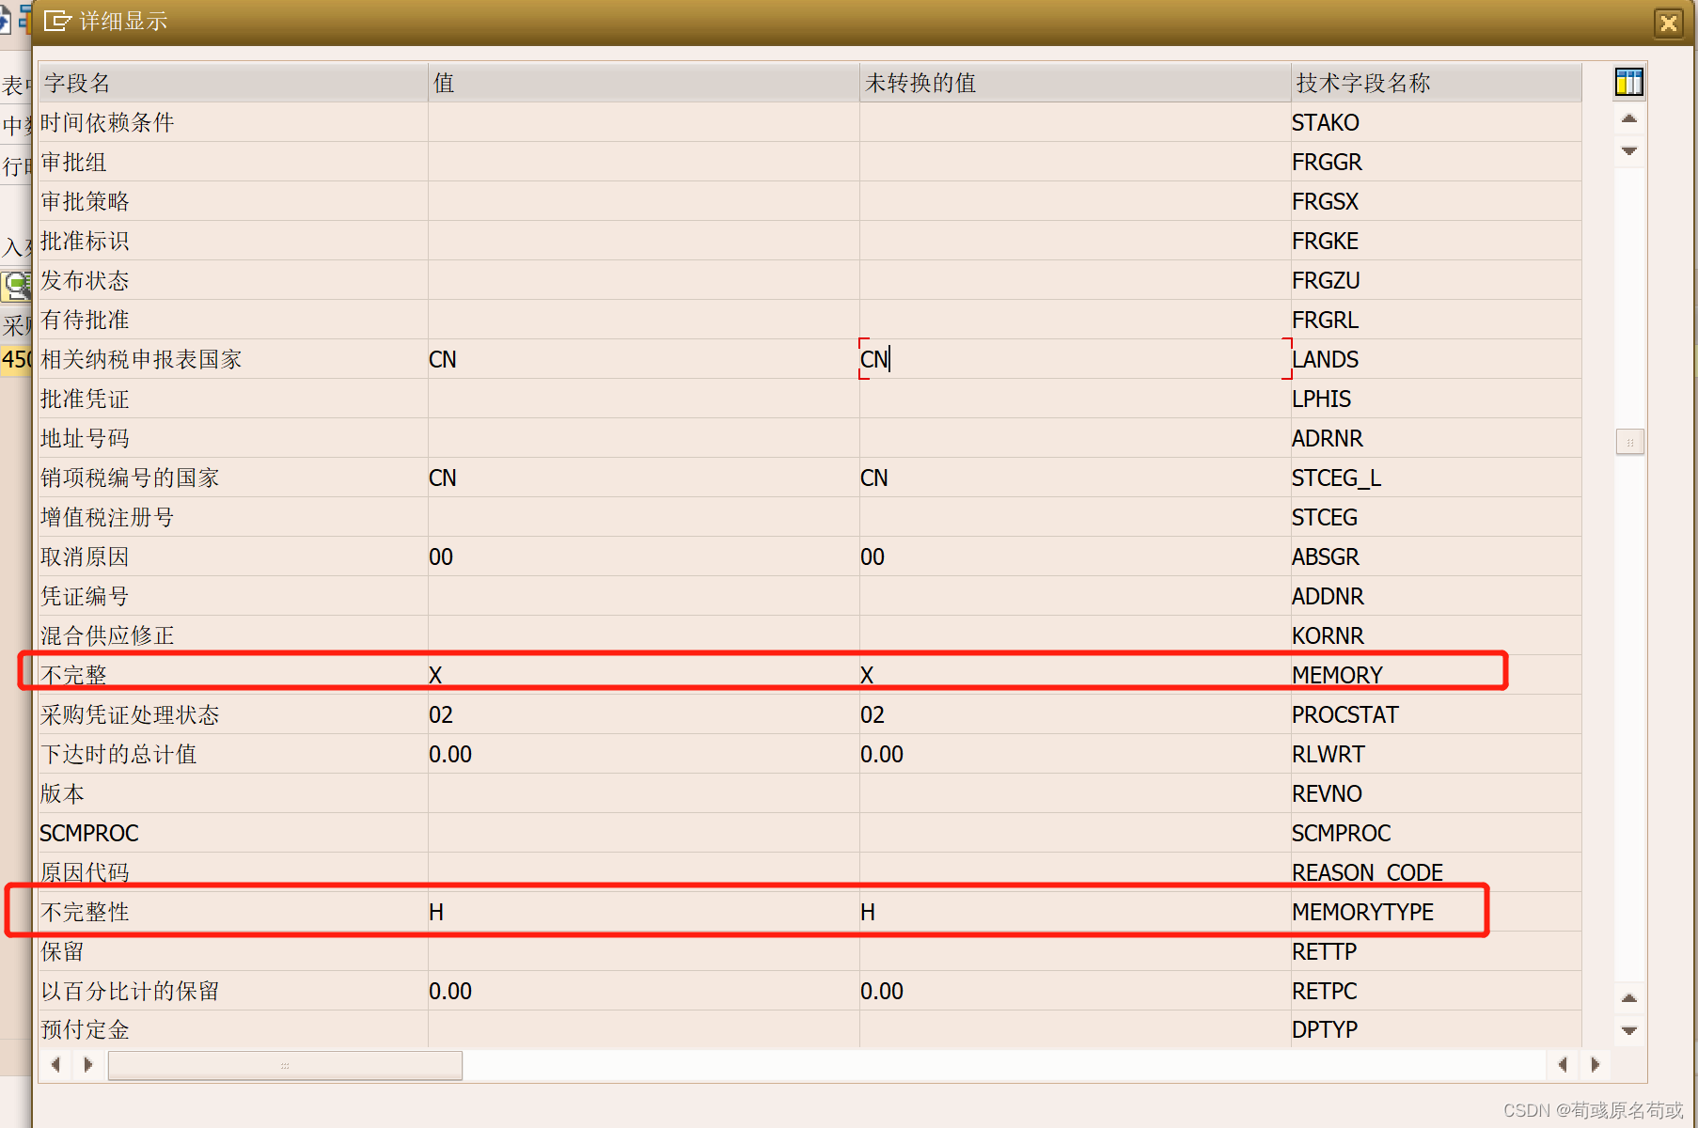
Task: Click the CN input in the LANDS row
Action: (x=1075, y=359)
